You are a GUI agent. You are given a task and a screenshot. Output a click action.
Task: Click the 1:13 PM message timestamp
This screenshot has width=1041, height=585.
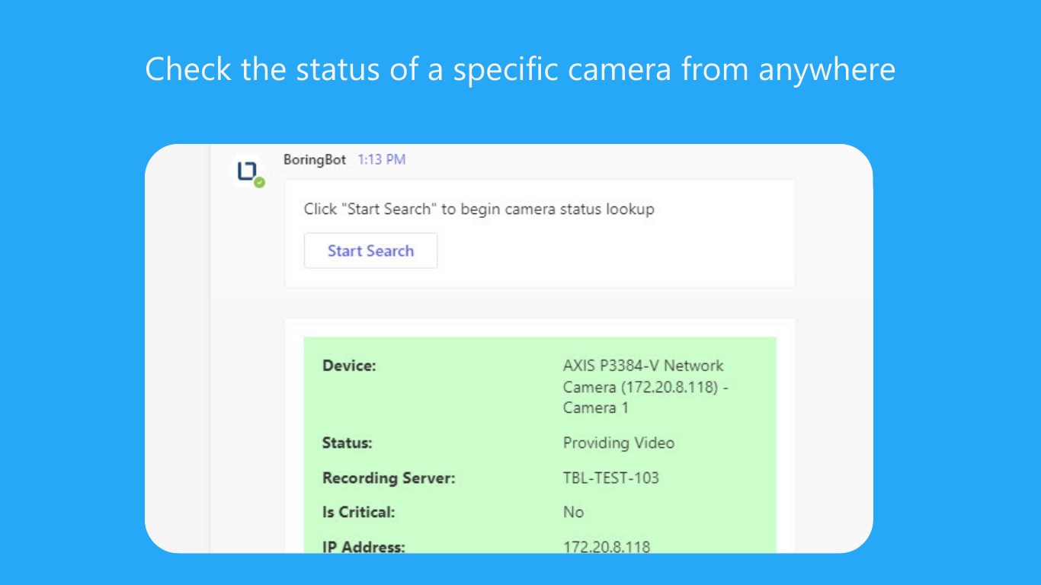tap(381, 160)
